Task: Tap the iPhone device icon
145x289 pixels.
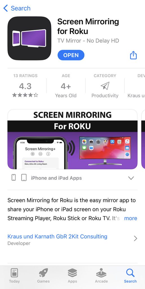Action: [x=14, y=178]
